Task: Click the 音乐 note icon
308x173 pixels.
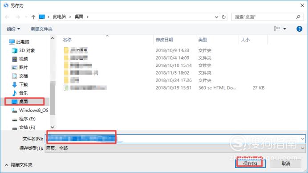Action: coord(15,93)
